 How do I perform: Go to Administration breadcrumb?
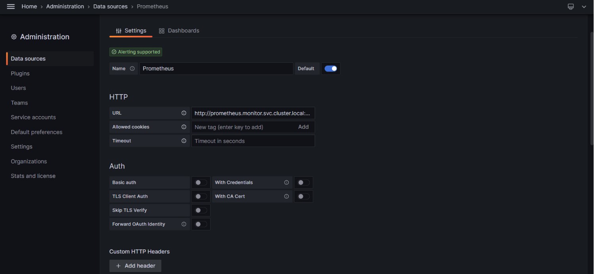pyautogui.click(x=65, y=6)
